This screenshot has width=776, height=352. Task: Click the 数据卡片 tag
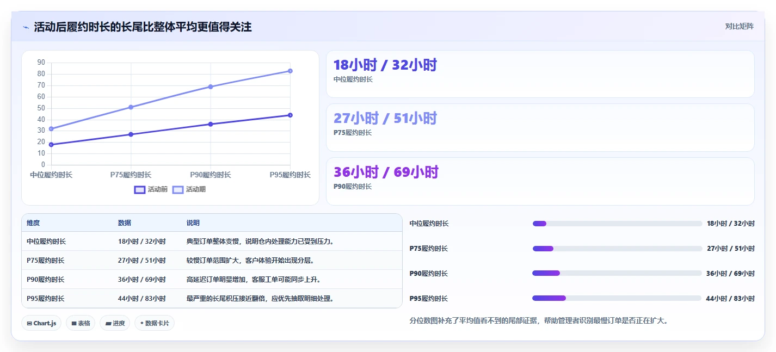click(x=155, y=323)
